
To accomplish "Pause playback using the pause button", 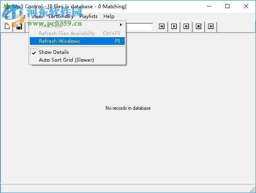I will (186, 26).
